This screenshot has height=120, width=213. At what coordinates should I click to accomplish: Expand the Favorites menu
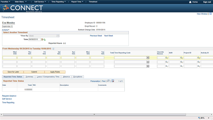point(5,2)
